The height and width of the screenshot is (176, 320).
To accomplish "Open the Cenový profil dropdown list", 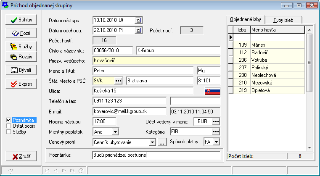I will click(x=152, y=142).
